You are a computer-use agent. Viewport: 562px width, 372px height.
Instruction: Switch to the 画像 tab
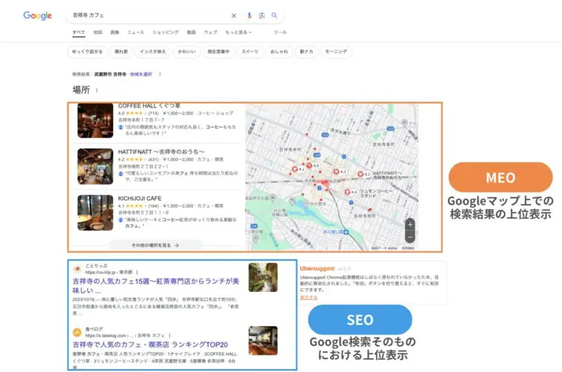click(x=115, y=32)
